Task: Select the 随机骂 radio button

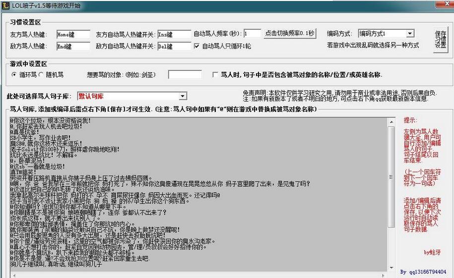Action: pos(41,75)
